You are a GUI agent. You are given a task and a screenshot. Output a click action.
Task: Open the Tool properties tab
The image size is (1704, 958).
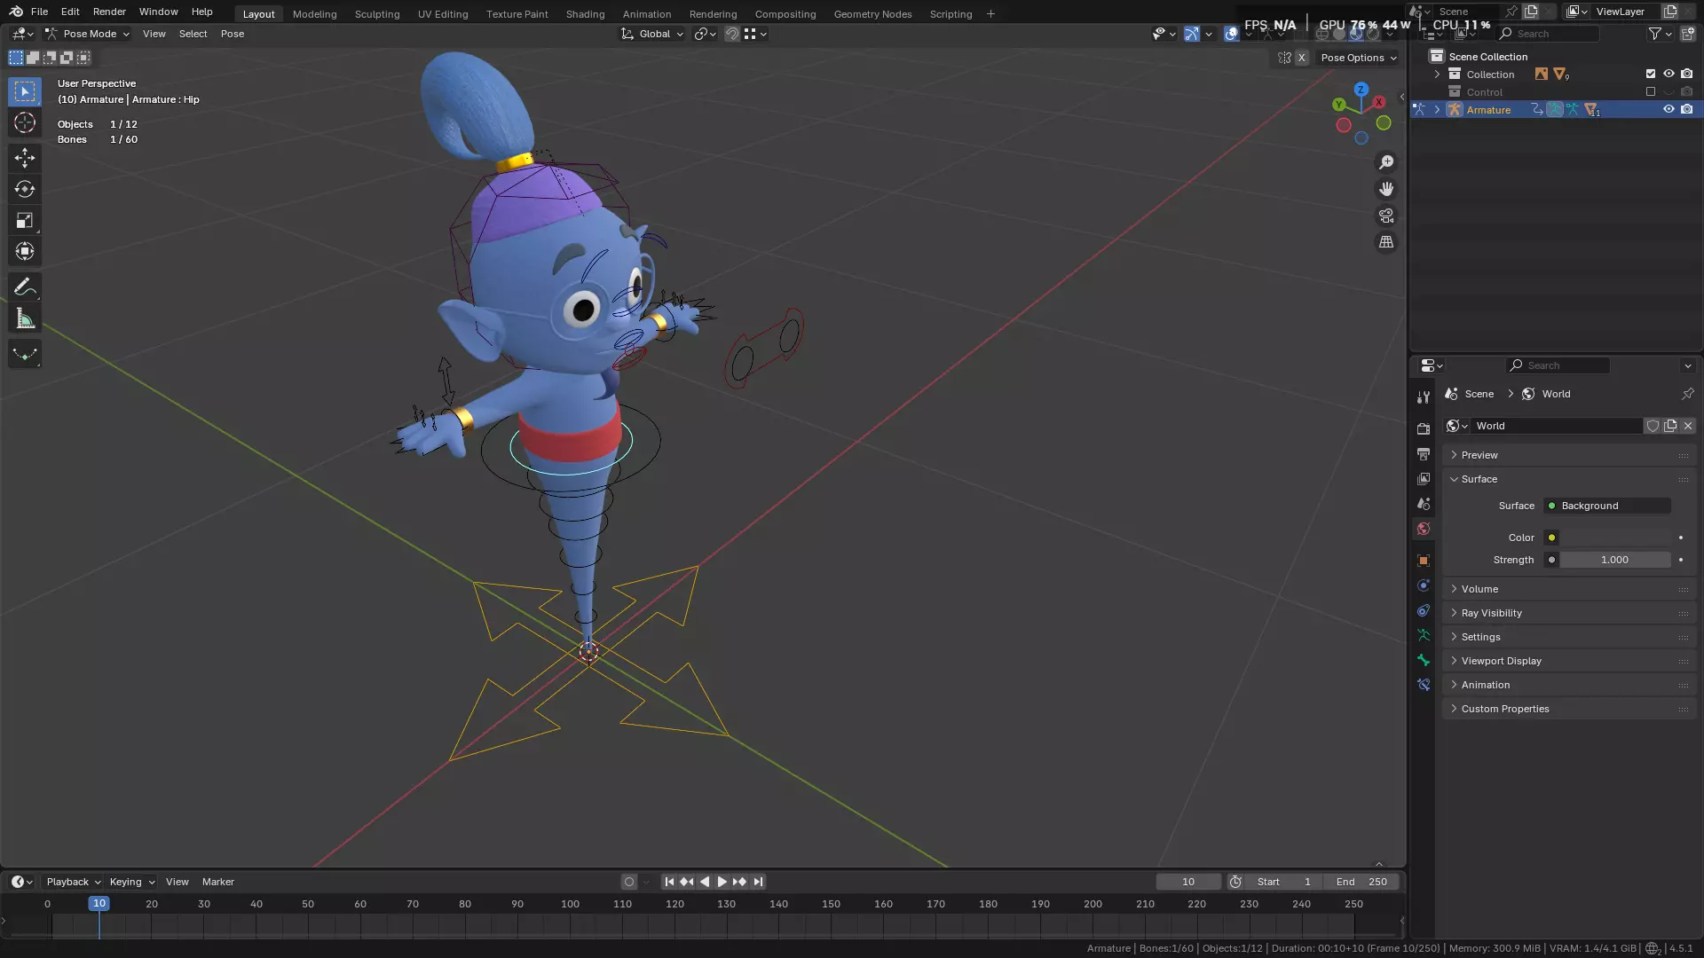click(x=1424, y=397)
